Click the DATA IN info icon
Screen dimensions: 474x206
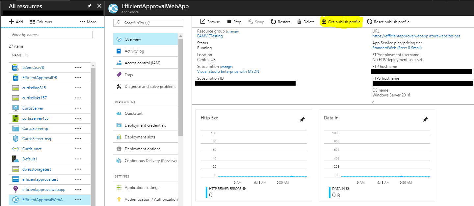coord(348,189)
